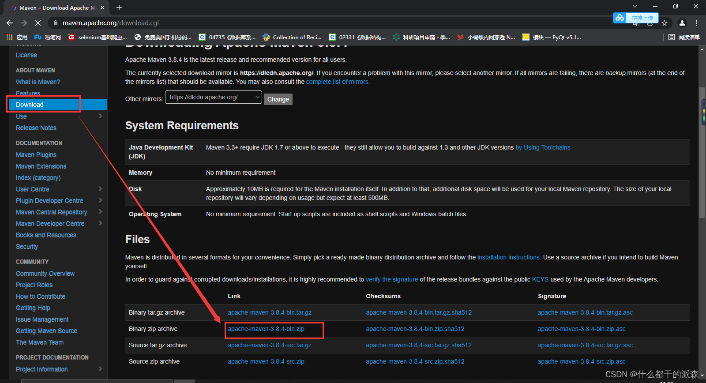This screenshot has width=706, height=383.
Task: Bookmark this page with star icon
Action: tap(665, 23)
